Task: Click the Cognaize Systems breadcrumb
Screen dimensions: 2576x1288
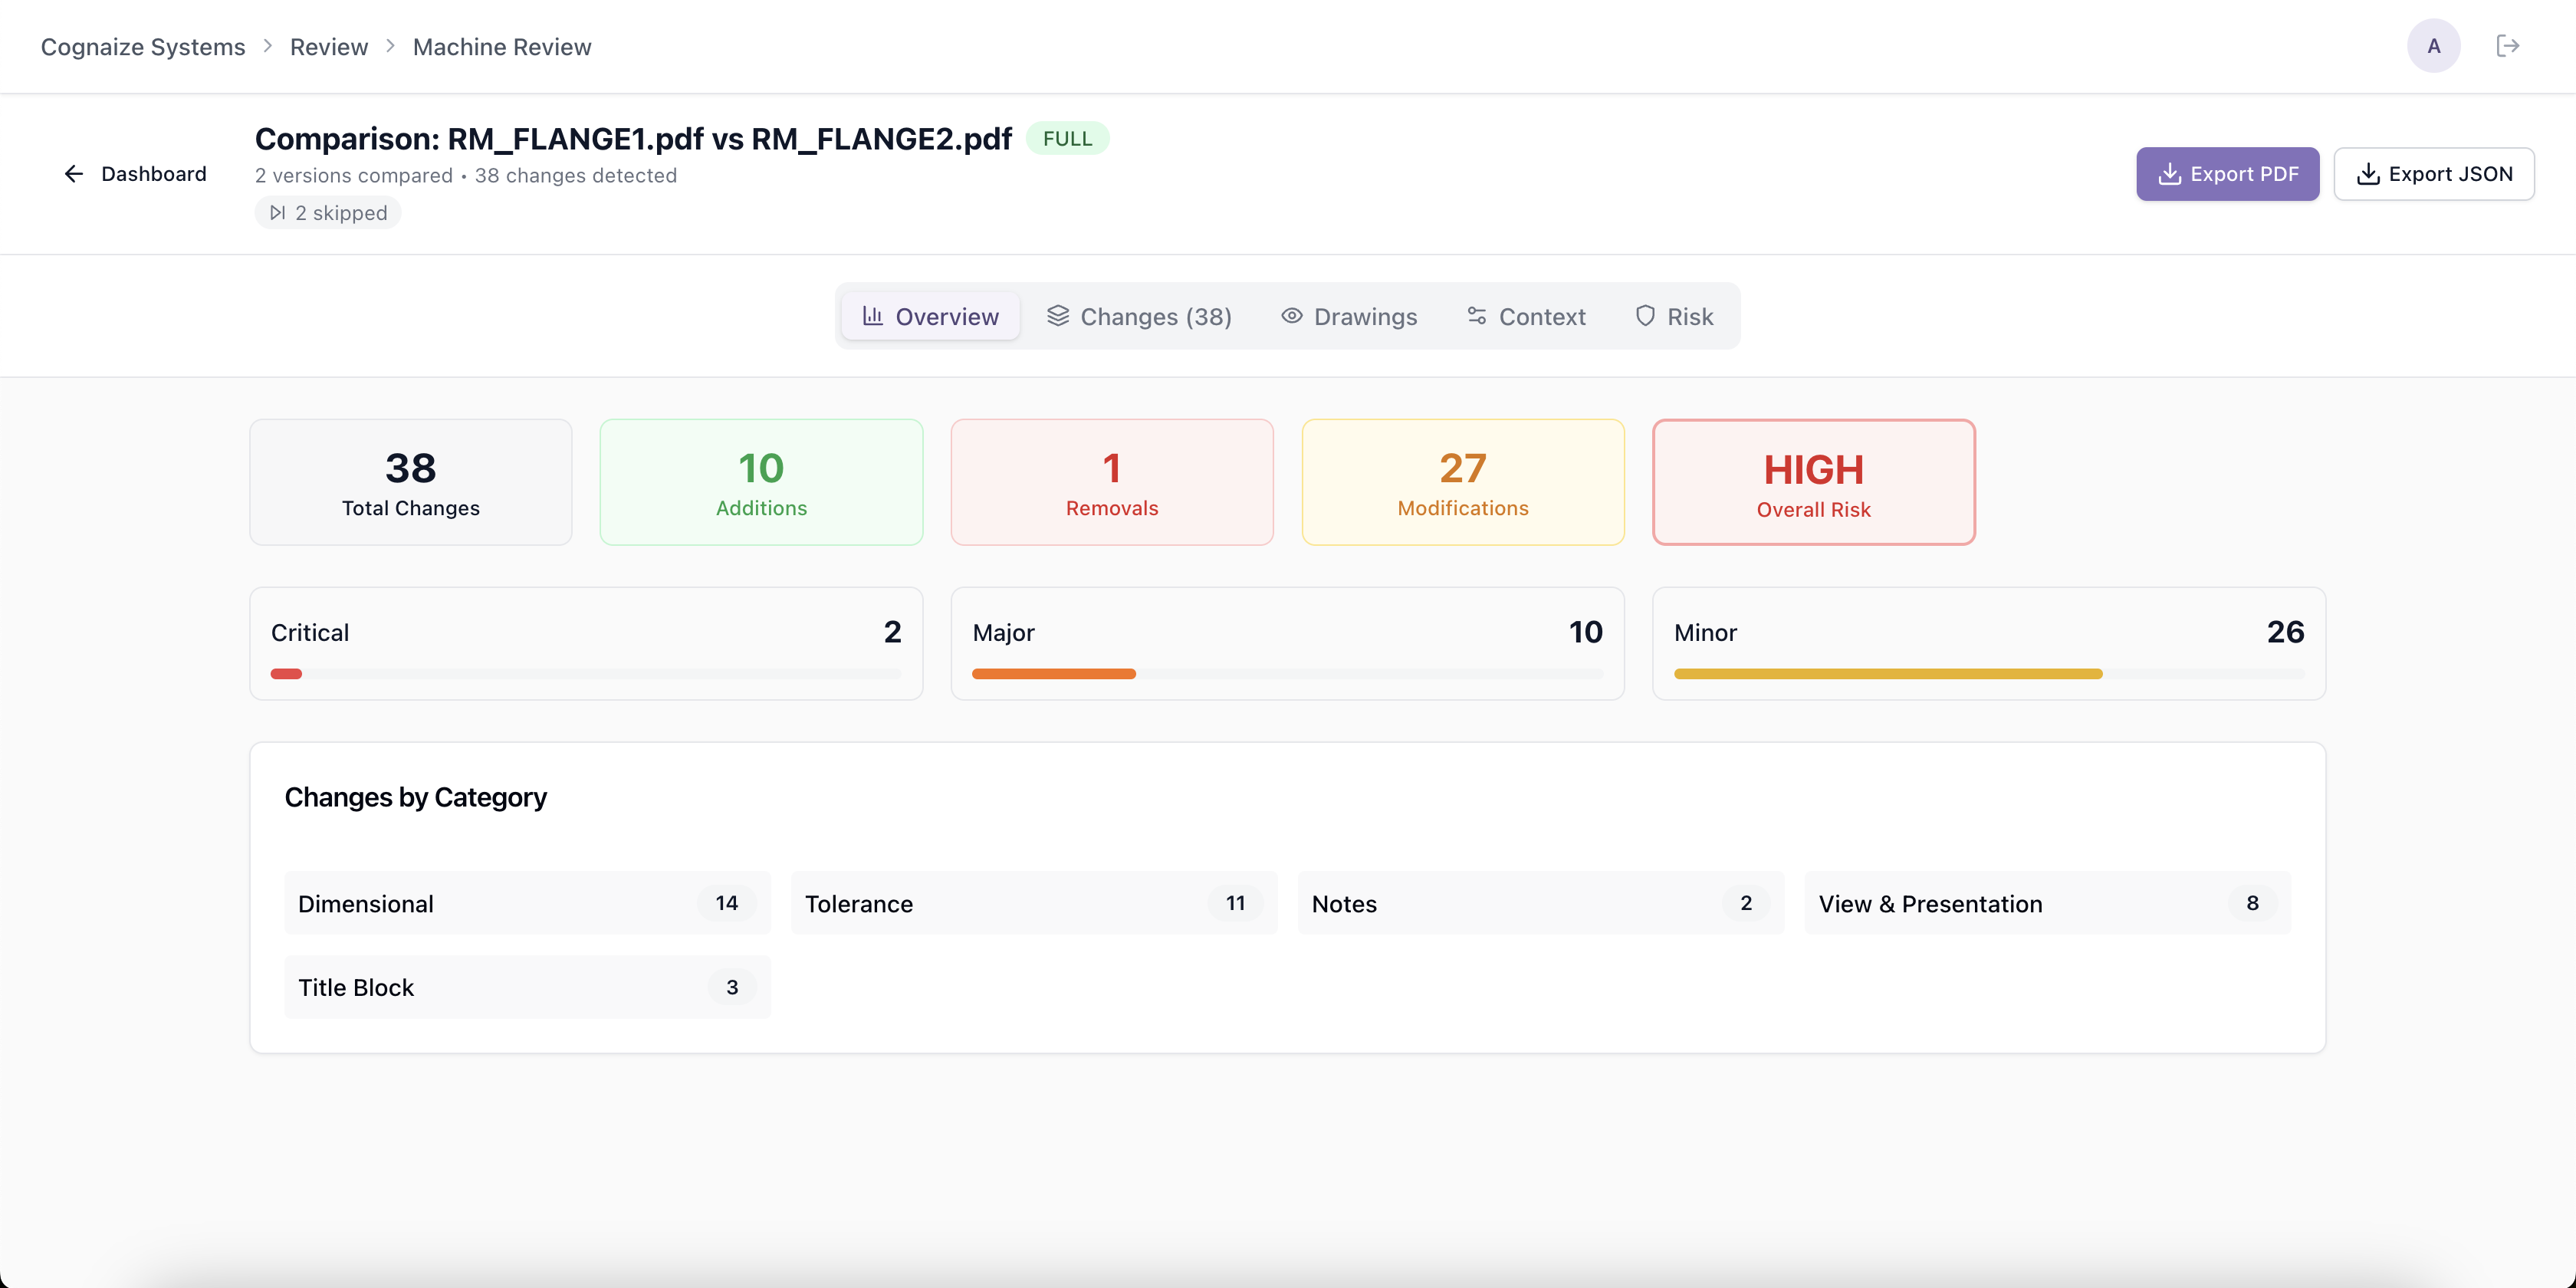Action: [142, 47]
